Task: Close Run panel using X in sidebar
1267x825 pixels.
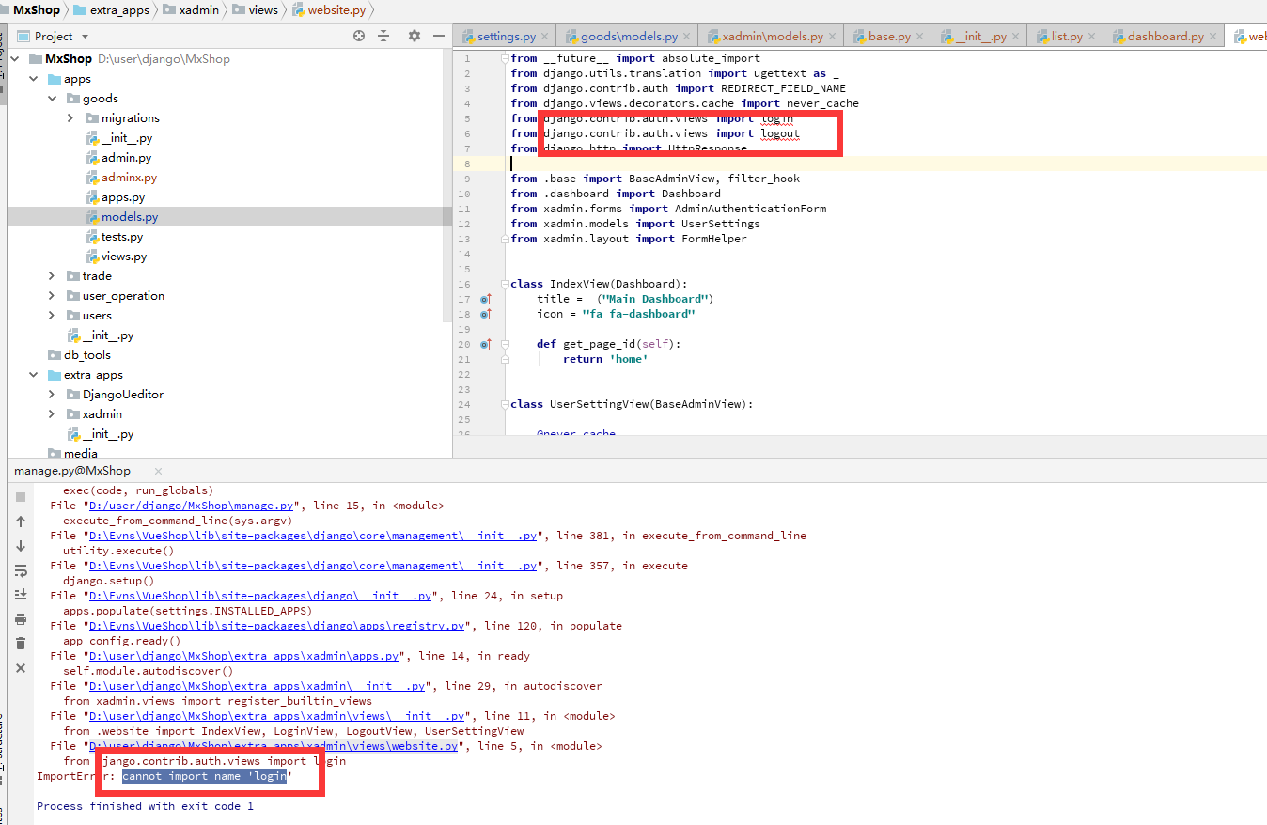Action: pyautogui.click(x=21, y=668)
